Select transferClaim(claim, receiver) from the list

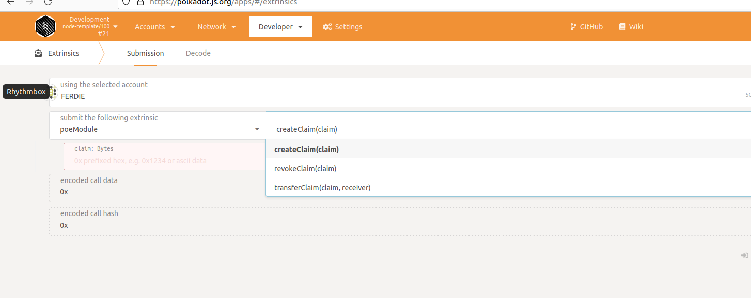[x=508, y=188]
